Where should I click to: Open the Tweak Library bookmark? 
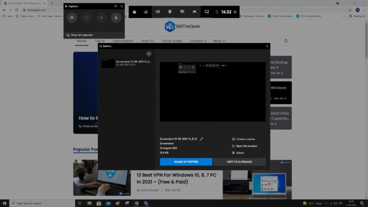25,16
